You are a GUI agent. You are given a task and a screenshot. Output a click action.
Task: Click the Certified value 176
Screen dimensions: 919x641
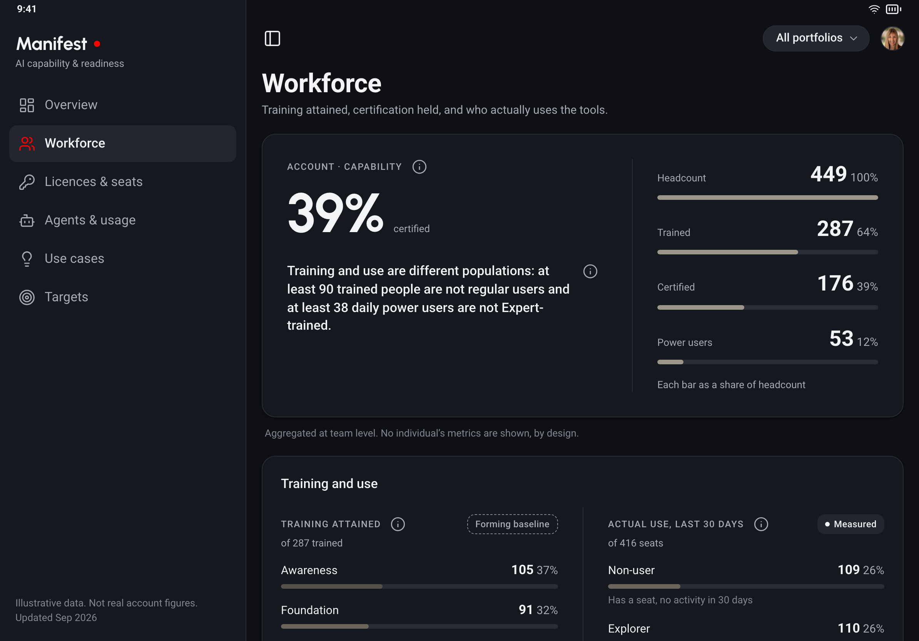(x=835, y=283)
